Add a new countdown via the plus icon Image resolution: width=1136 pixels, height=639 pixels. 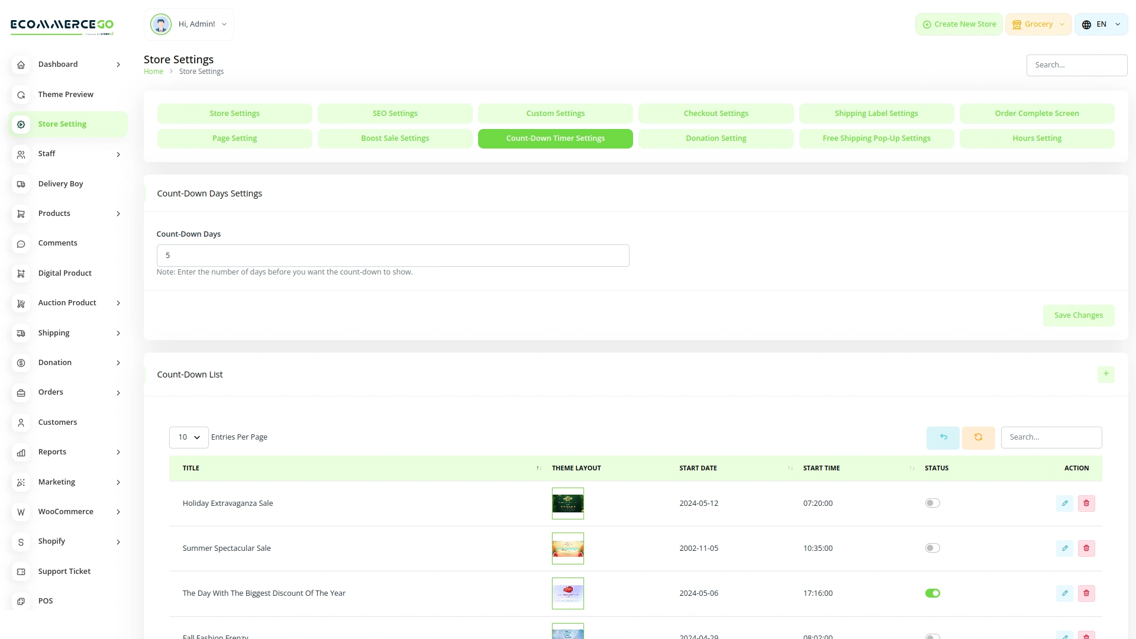click(x=1106, y=374)
